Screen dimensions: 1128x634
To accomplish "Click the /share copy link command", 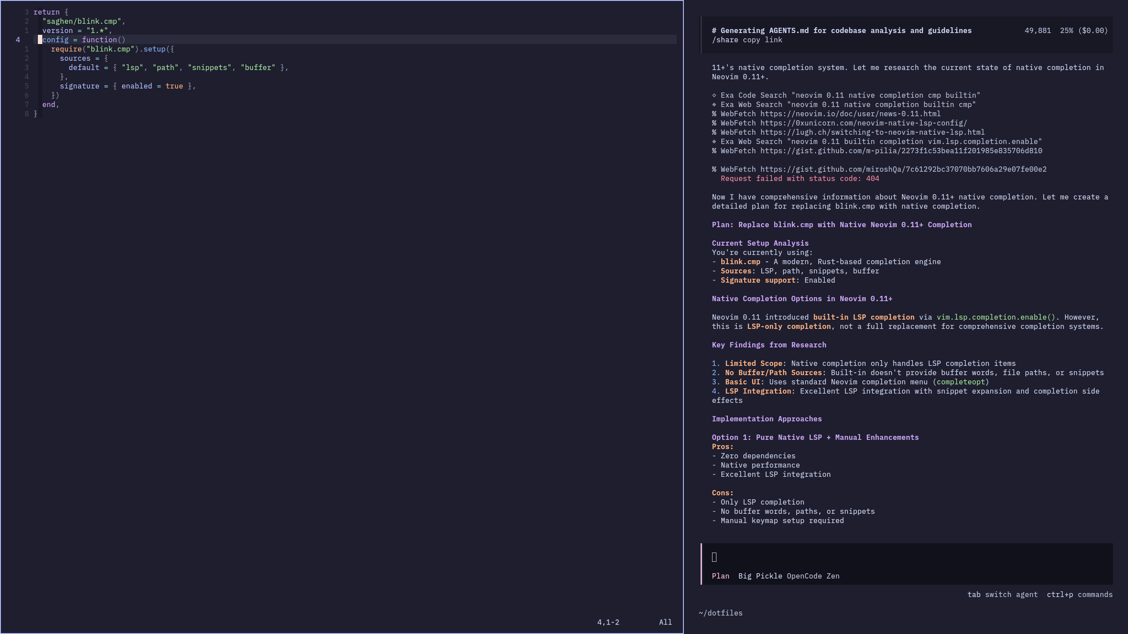I will (747, 40).
